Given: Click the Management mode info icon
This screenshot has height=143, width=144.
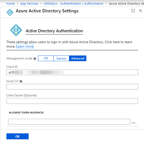Looking at the screenshot, I should click(35, 59).
